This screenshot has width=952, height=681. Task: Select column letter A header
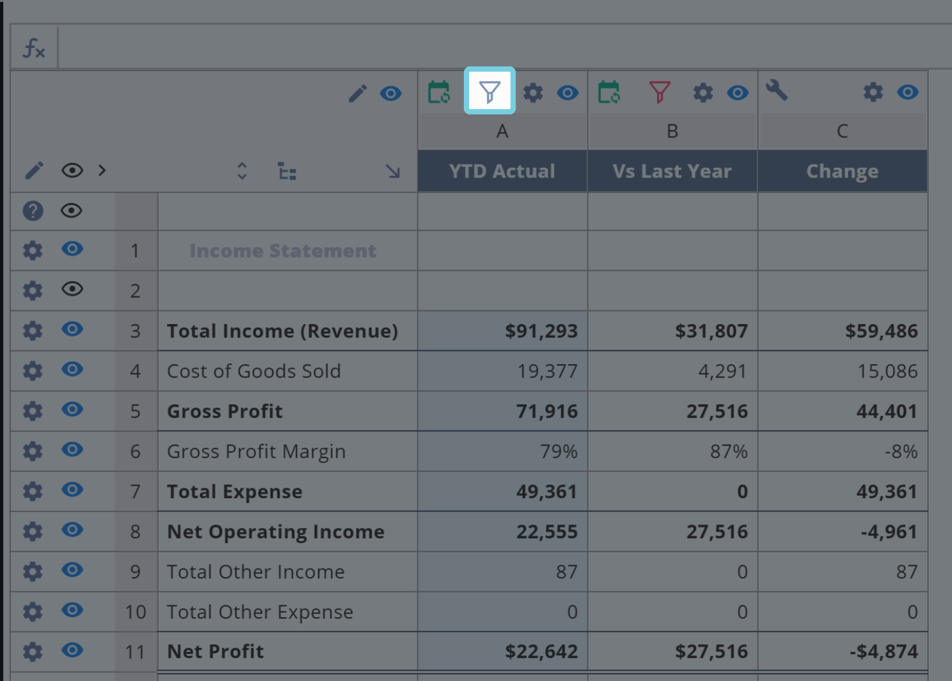click(503, 131)
